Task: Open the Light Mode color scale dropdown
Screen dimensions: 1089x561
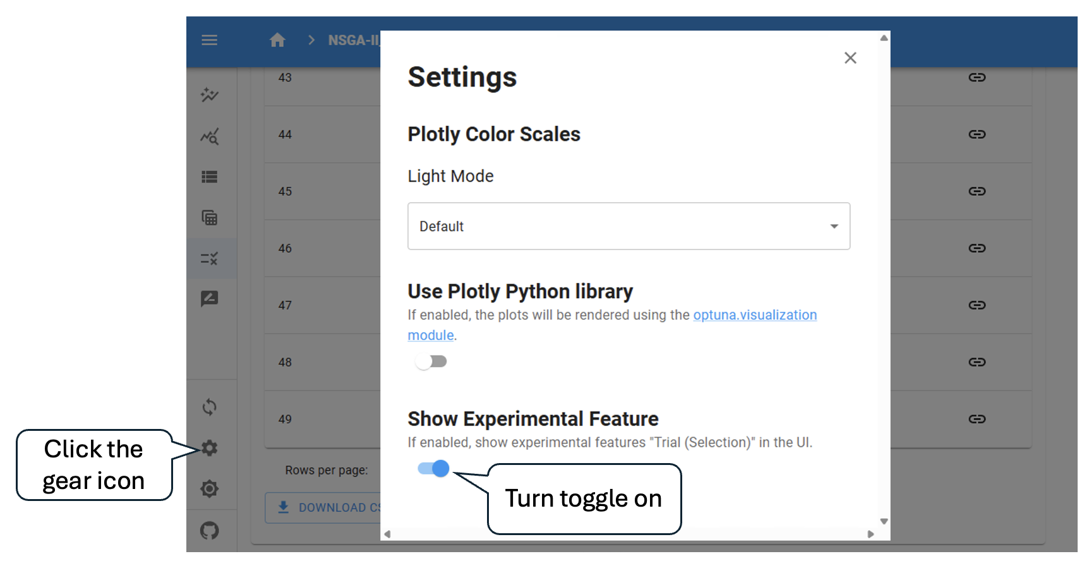Action: [629, 226]
